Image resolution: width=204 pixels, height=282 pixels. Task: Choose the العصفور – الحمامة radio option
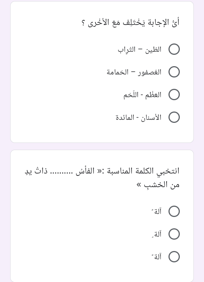174,72
